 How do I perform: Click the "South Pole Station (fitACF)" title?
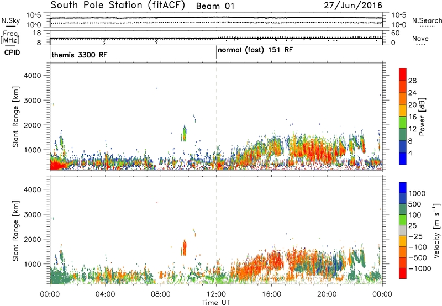pos(118,6)
